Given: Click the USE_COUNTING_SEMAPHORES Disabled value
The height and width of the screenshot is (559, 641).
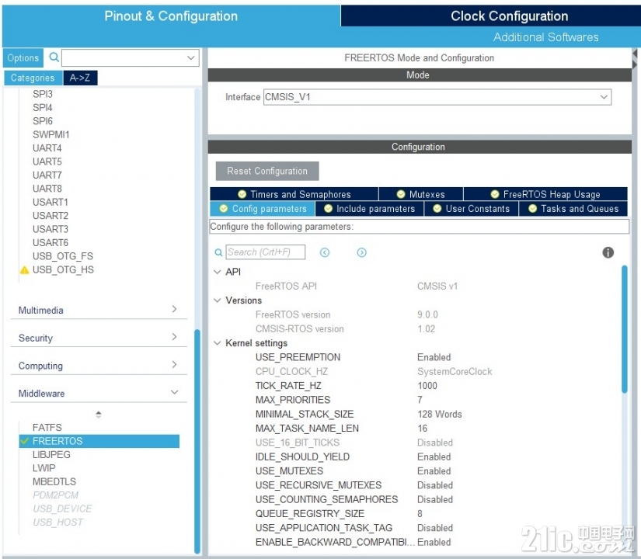Looking at the screenshot, I should 435,499.
